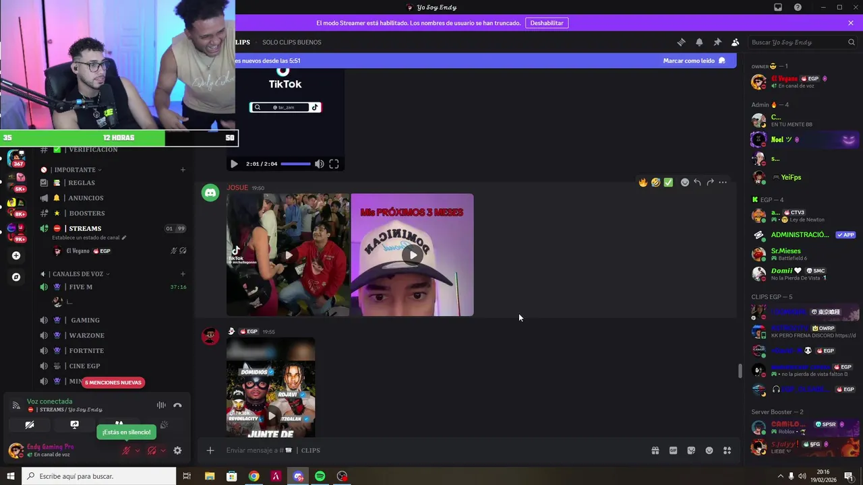Screen dimensions: 863x485
Task: View voice connection signal details icon
Action: (16, 406)
